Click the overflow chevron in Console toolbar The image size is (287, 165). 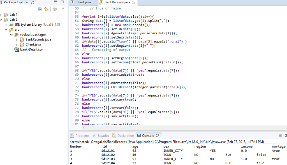pos(286,135)
